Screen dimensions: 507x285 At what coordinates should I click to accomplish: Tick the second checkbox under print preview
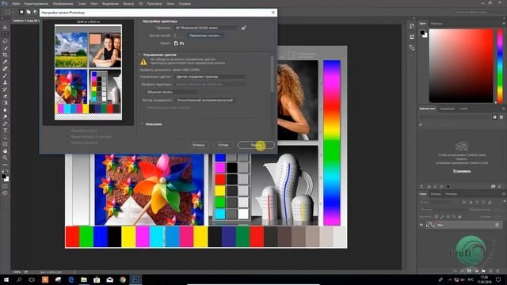pyautogui.click(x=68, y=136)
